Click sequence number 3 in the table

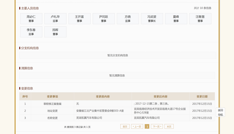click(25, 118)
